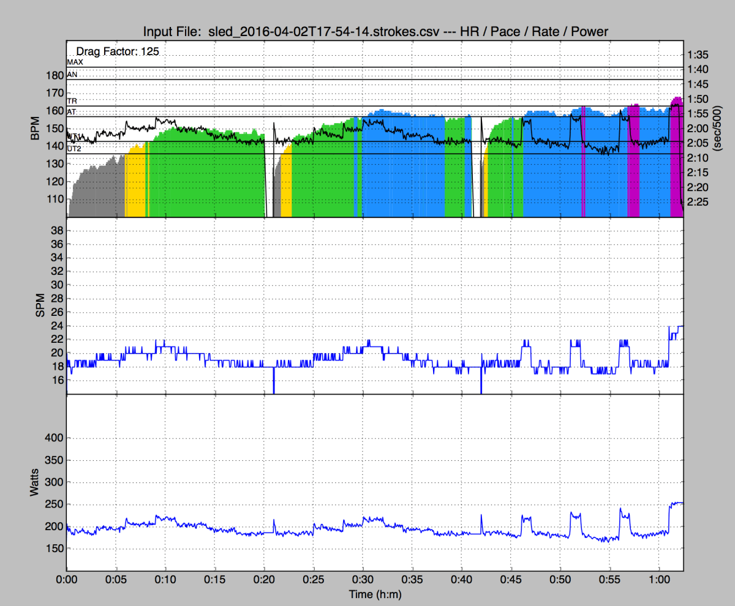Select the MAX heart rate zone label
This screenshot has width=735, height=606.
(75, 62)
